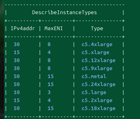
Task: Select the c5.4xlarge type cell
Action: (97, 45)
